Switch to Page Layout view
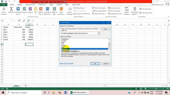 pyautogui.click(x=141, y=89)
